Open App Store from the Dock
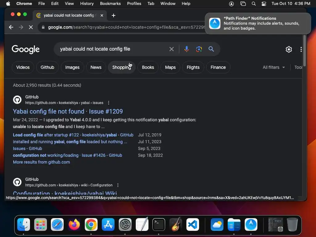316x237 pixels. tap(108, 225)
